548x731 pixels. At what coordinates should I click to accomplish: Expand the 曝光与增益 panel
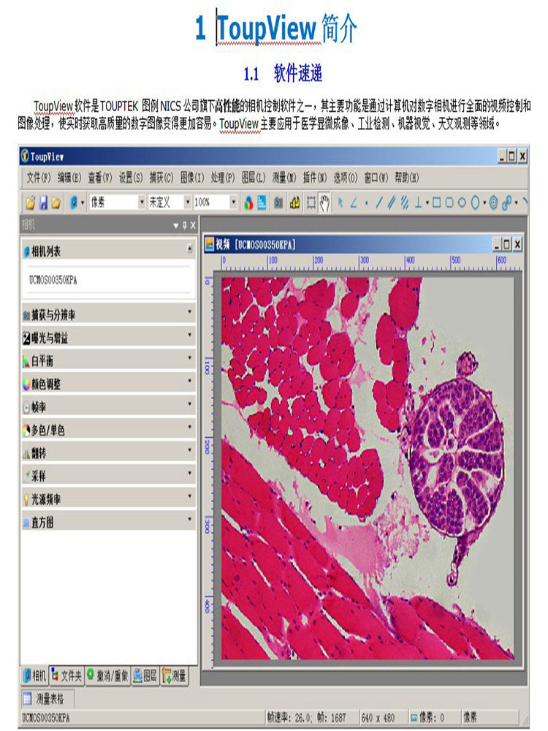coord(109,338)
